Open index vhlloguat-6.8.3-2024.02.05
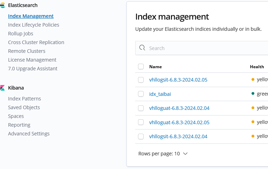 pos(179,122)
